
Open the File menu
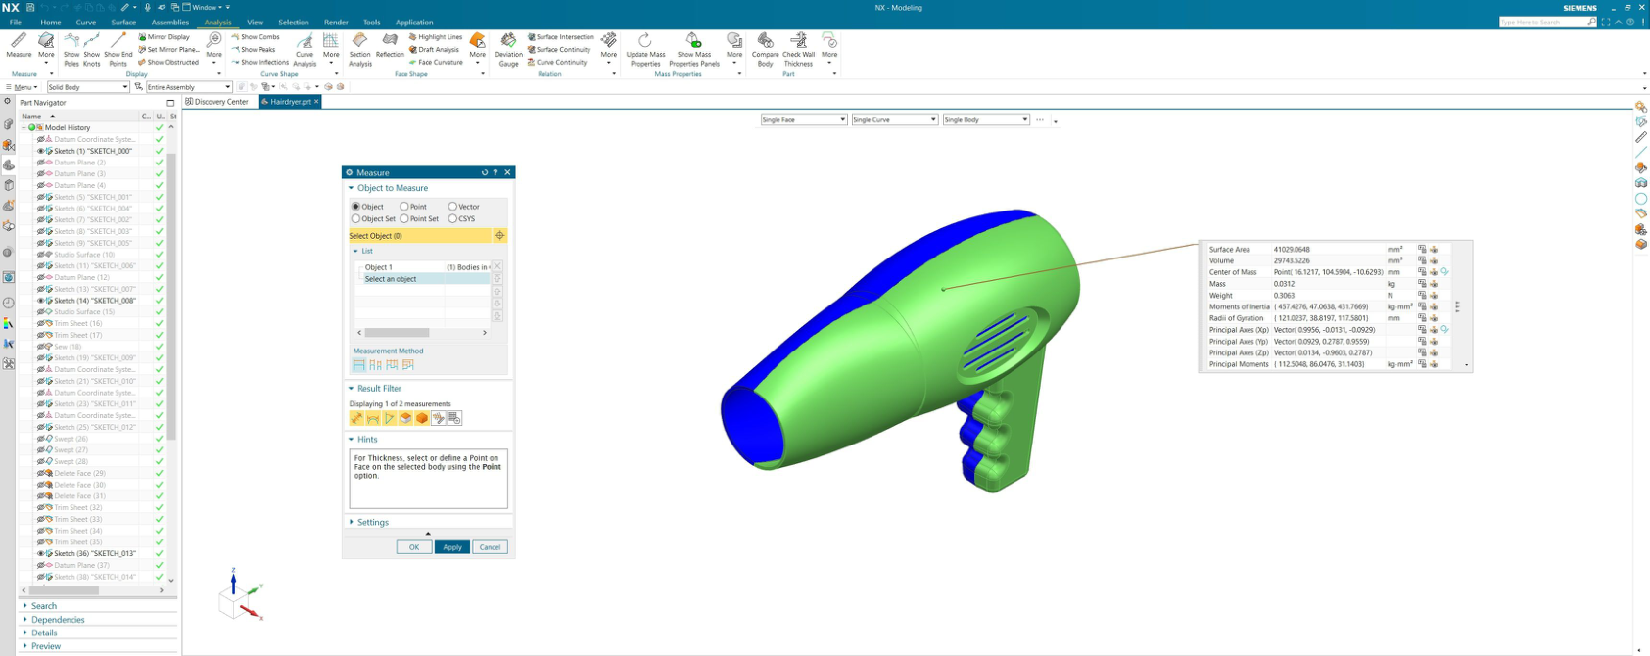tap(15, 22)
